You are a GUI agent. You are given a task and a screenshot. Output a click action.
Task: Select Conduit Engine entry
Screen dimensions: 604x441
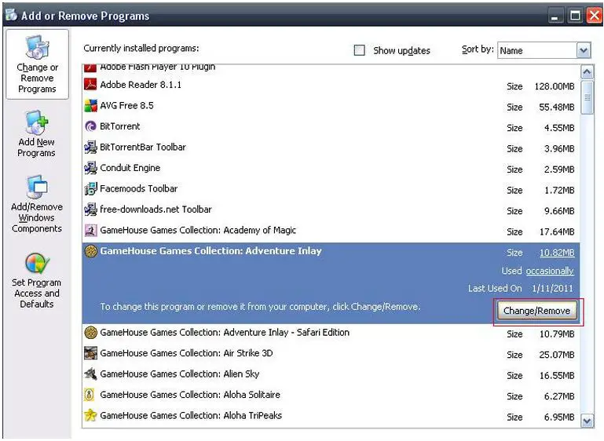331,168
